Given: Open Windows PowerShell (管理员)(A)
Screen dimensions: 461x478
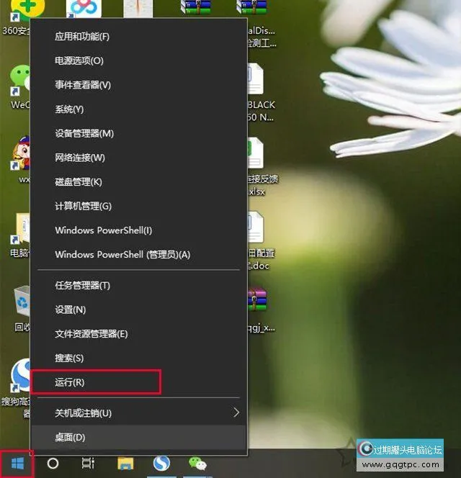Looking at the screenshot, I should pos(138,255).
